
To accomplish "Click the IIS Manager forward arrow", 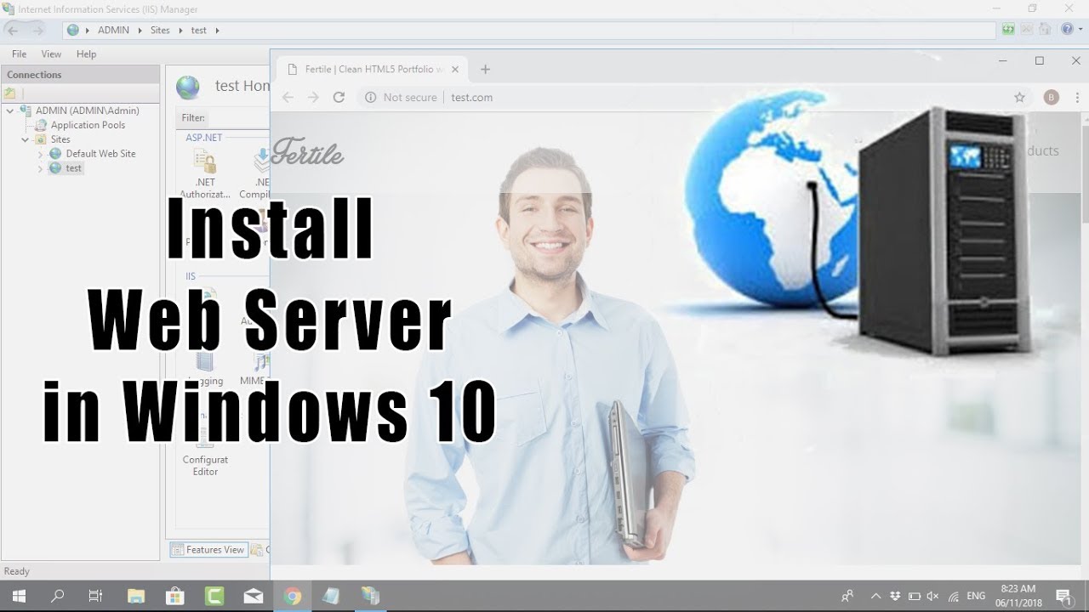I will pos(37,31).
